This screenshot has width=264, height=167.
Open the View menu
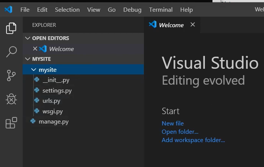point(94,10)
